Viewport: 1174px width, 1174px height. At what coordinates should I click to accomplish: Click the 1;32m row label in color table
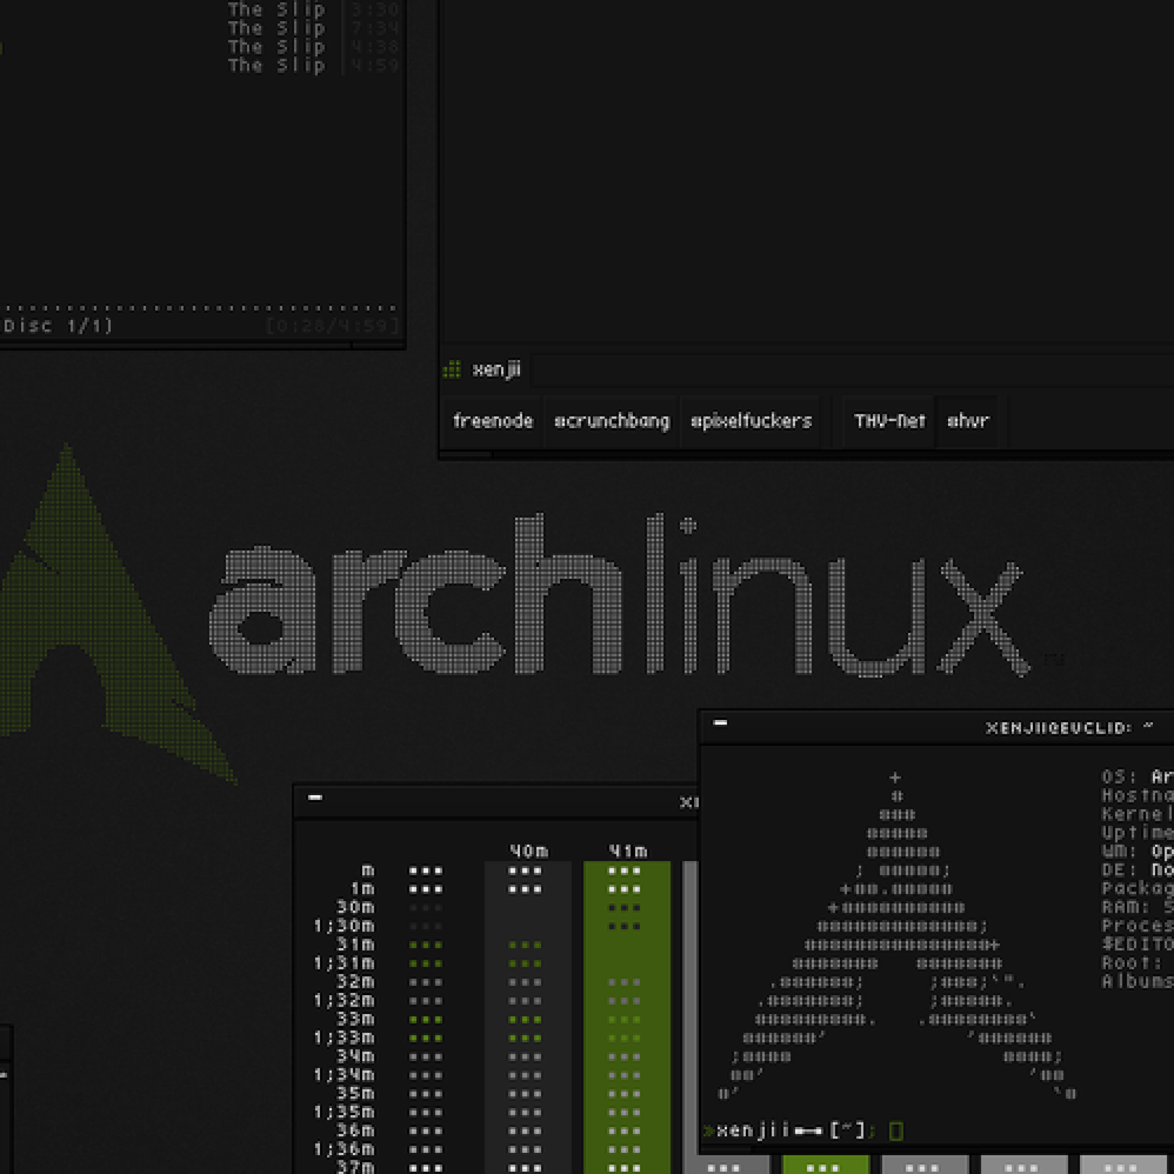(344, 1000)
